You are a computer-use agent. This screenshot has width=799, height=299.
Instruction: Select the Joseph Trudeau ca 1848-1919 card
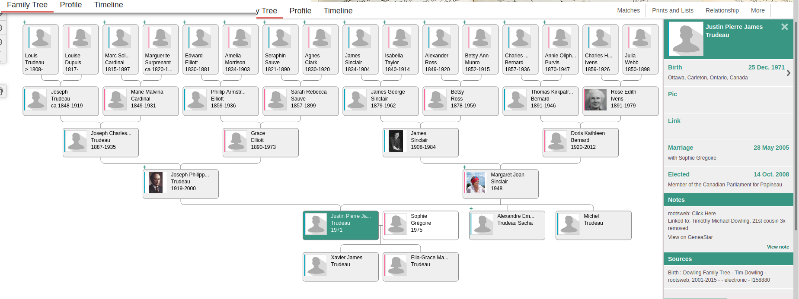click(61, 101)
